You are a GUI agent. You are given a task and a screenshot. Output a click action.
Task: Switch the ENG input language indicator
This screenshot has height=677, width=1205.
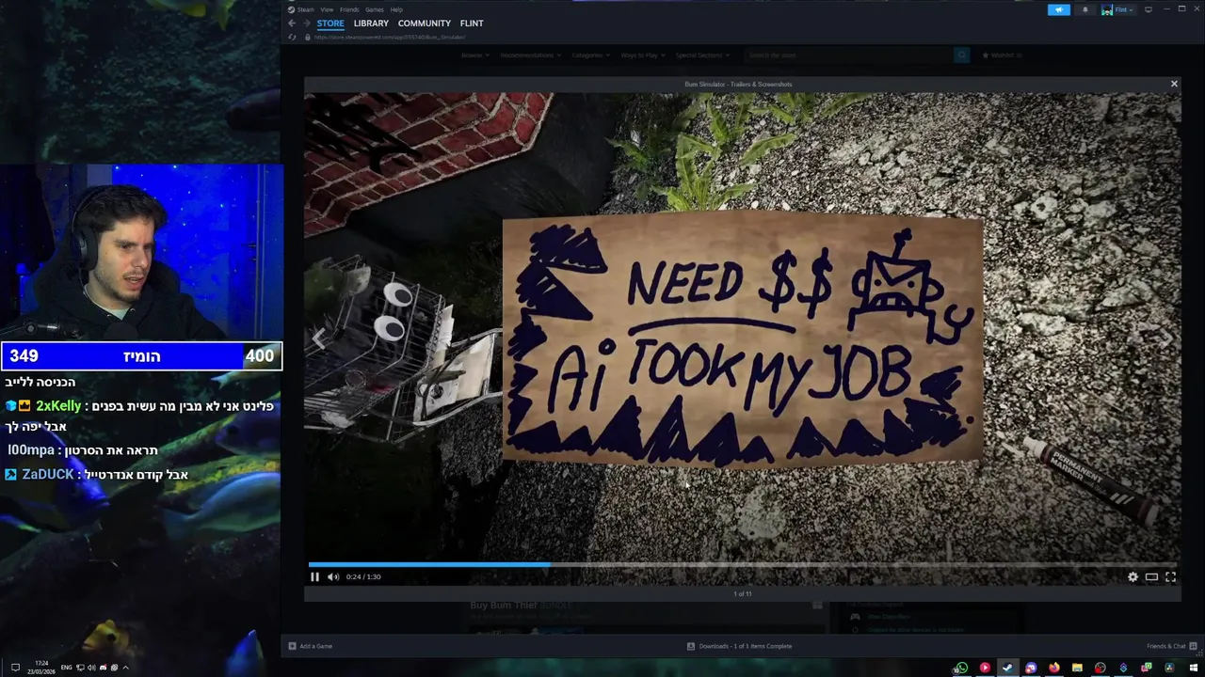(66, 668)
